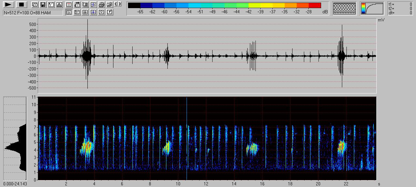
Task: Click the pencil edit icon
Action: (x=110, y=12)
